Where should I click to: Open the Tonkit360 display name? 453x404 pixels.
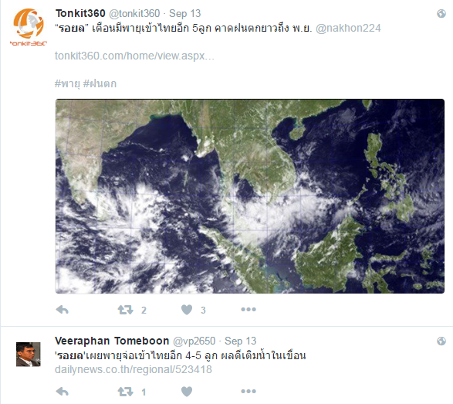point(80,13)
